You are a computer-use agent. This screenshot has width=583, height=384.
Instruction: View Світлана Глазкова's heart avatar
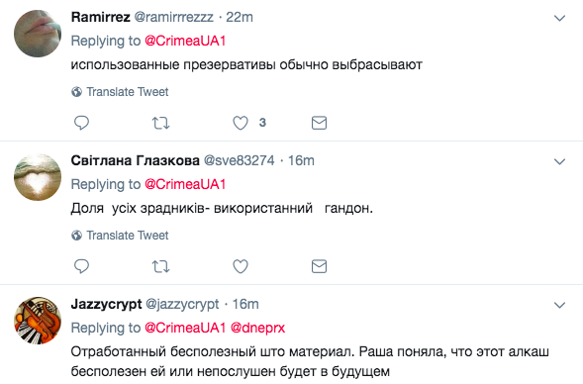pyautogui.click(x=38, y=177)
